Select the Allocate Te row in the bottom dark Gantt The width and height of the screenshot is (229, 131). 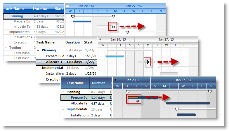coord(86,104)
